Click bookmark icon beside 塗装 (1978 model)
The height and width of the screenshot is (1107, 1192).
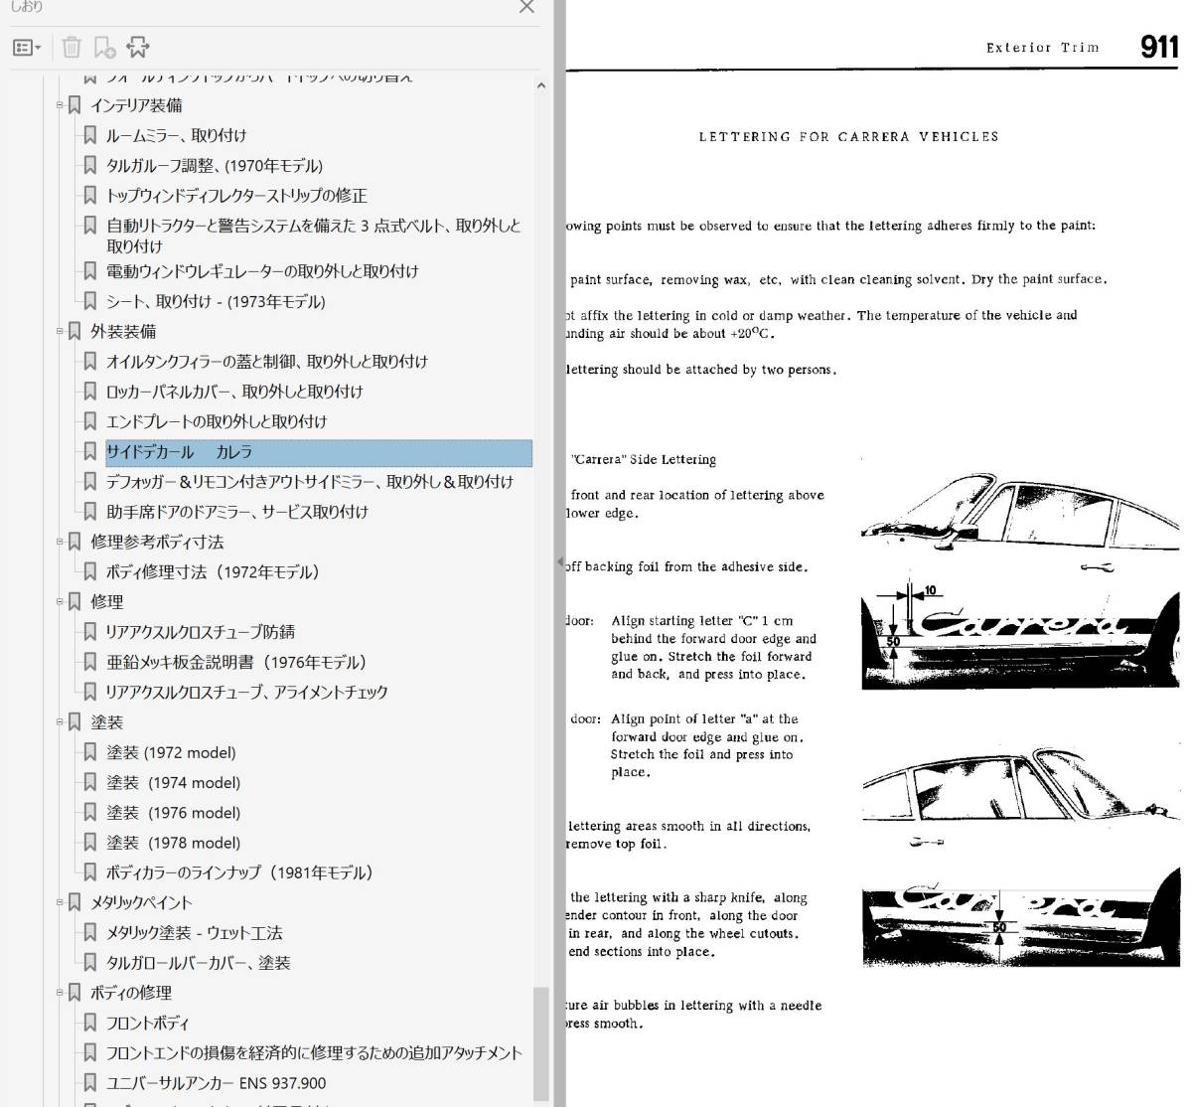[x=89, y=843]
